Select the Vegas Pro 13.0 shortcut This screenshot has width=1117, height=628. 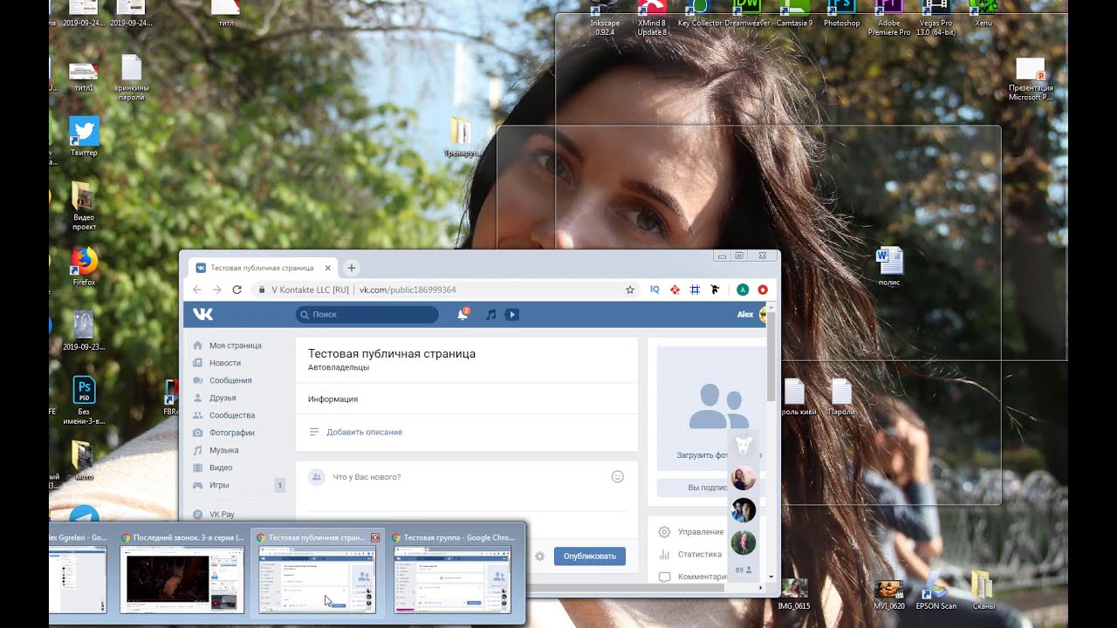tap(935, 17)
